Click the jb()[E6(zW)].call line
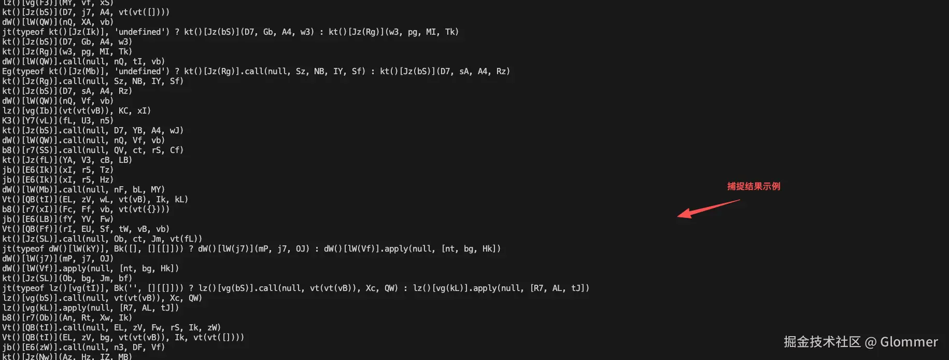 coord(83,347)
